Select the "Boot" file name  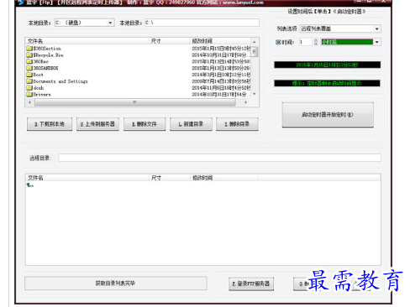[x=39, y=75]
